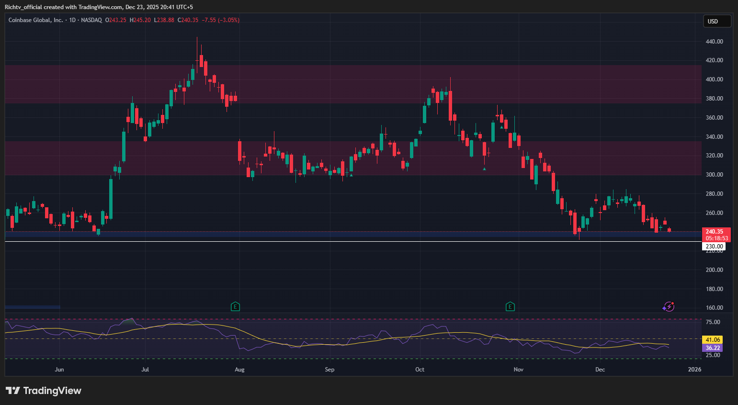Click the "Dec" label on the time axis
738x405 pixels.
(x=600, y=369)
